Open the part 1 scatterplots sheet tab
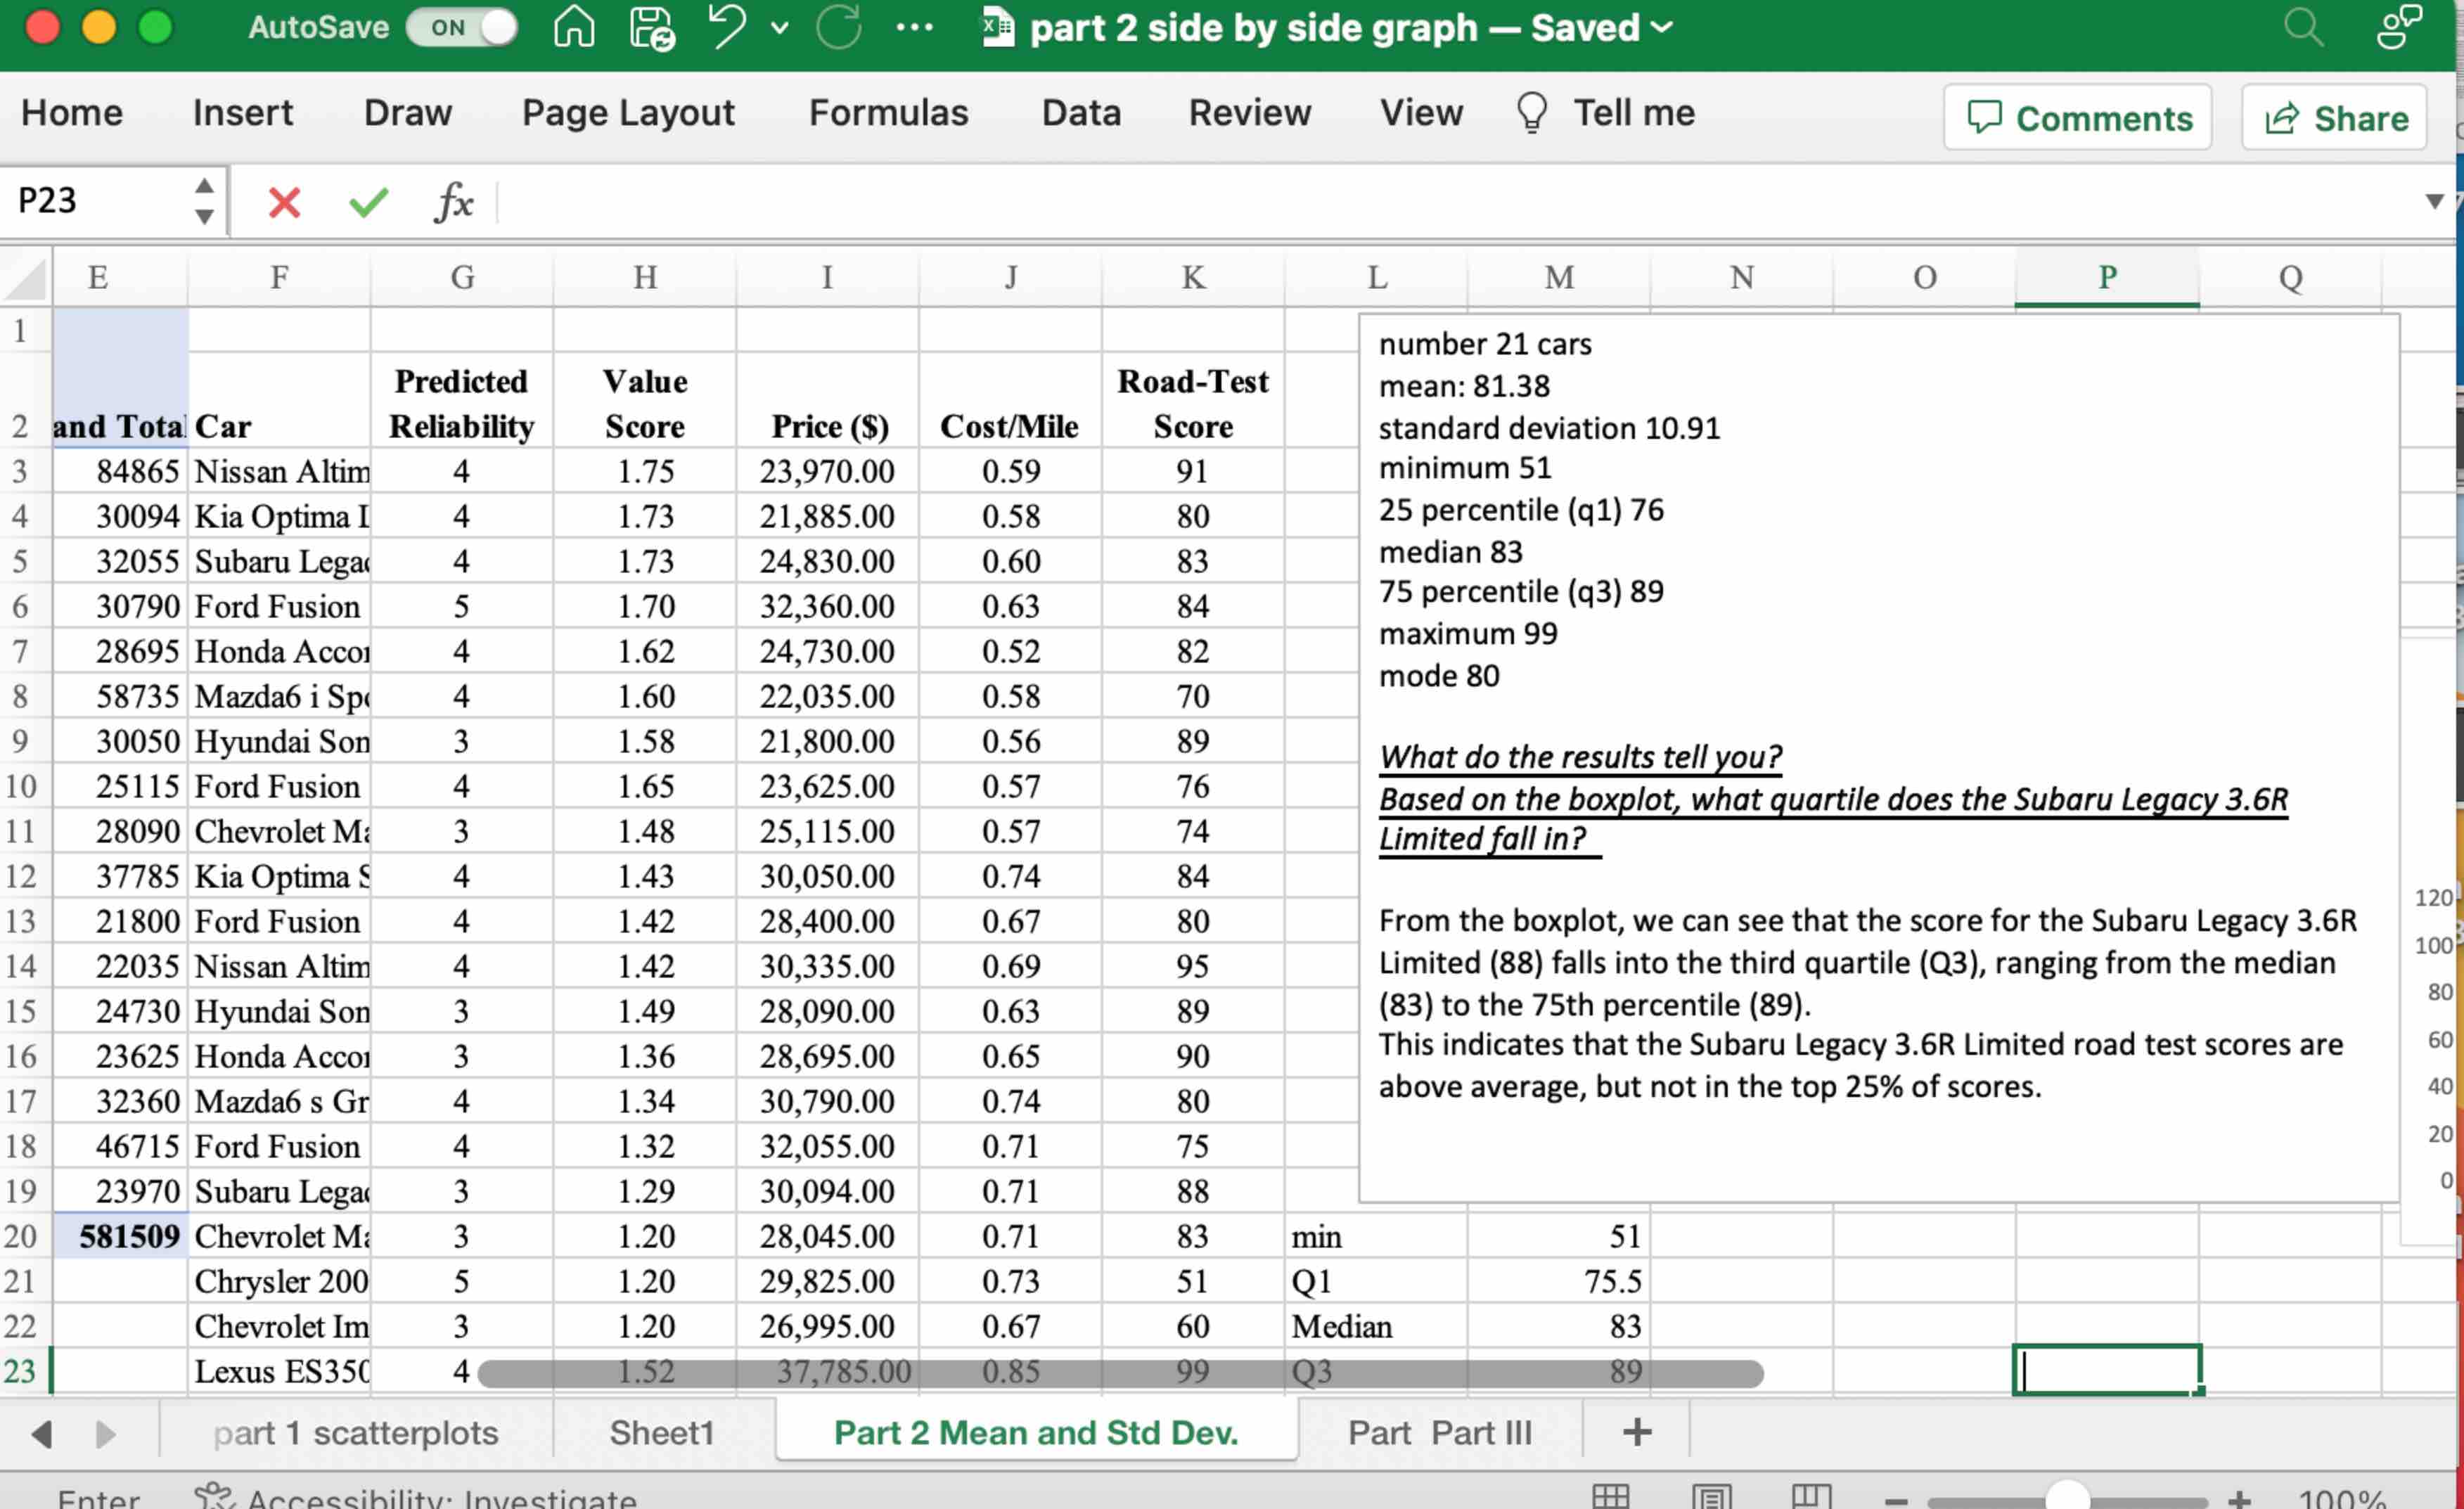The width and height of the screenshot is (2464, 1509). 355,1432
